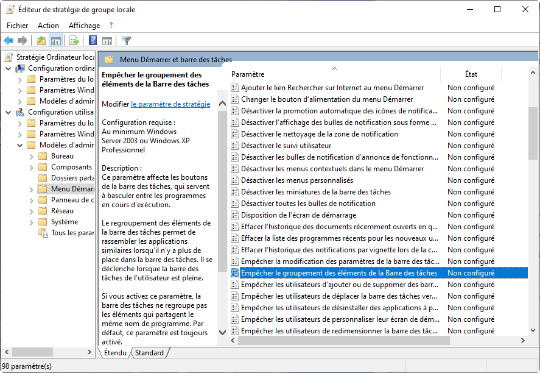540x373 pixels.
Task: Click the list's horizontal scrollbar thumb
Action: (344, 341)
